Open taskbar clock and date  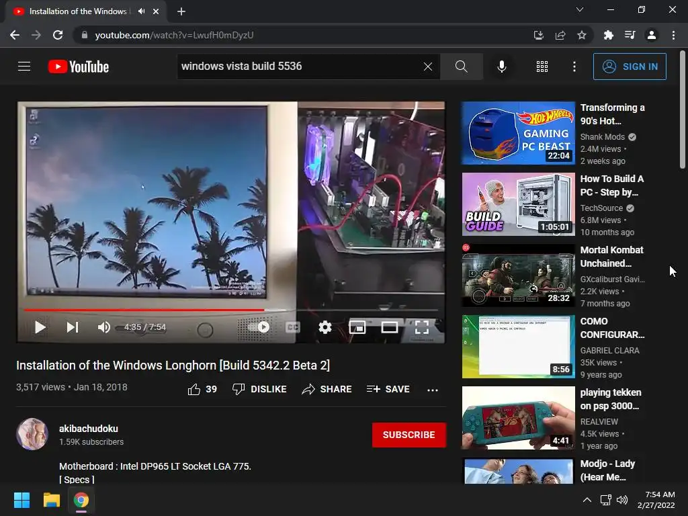tap(656, 500)
